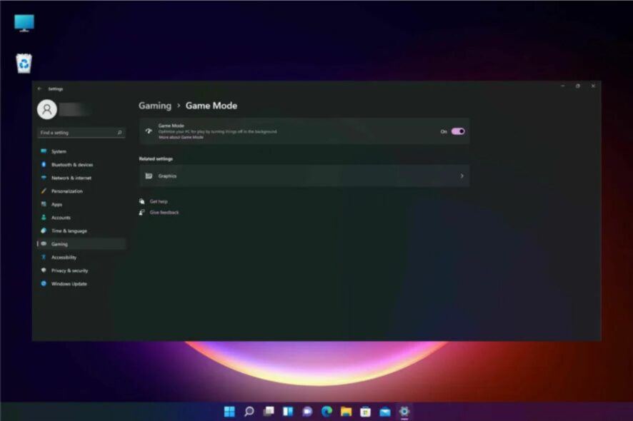Click the Personalization brush icon
633x421 pixels.
tap(44, 191)
